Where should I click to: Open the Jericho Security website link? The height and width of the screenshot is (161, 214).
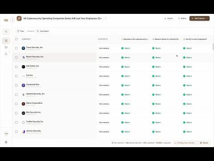coord(34,133)
